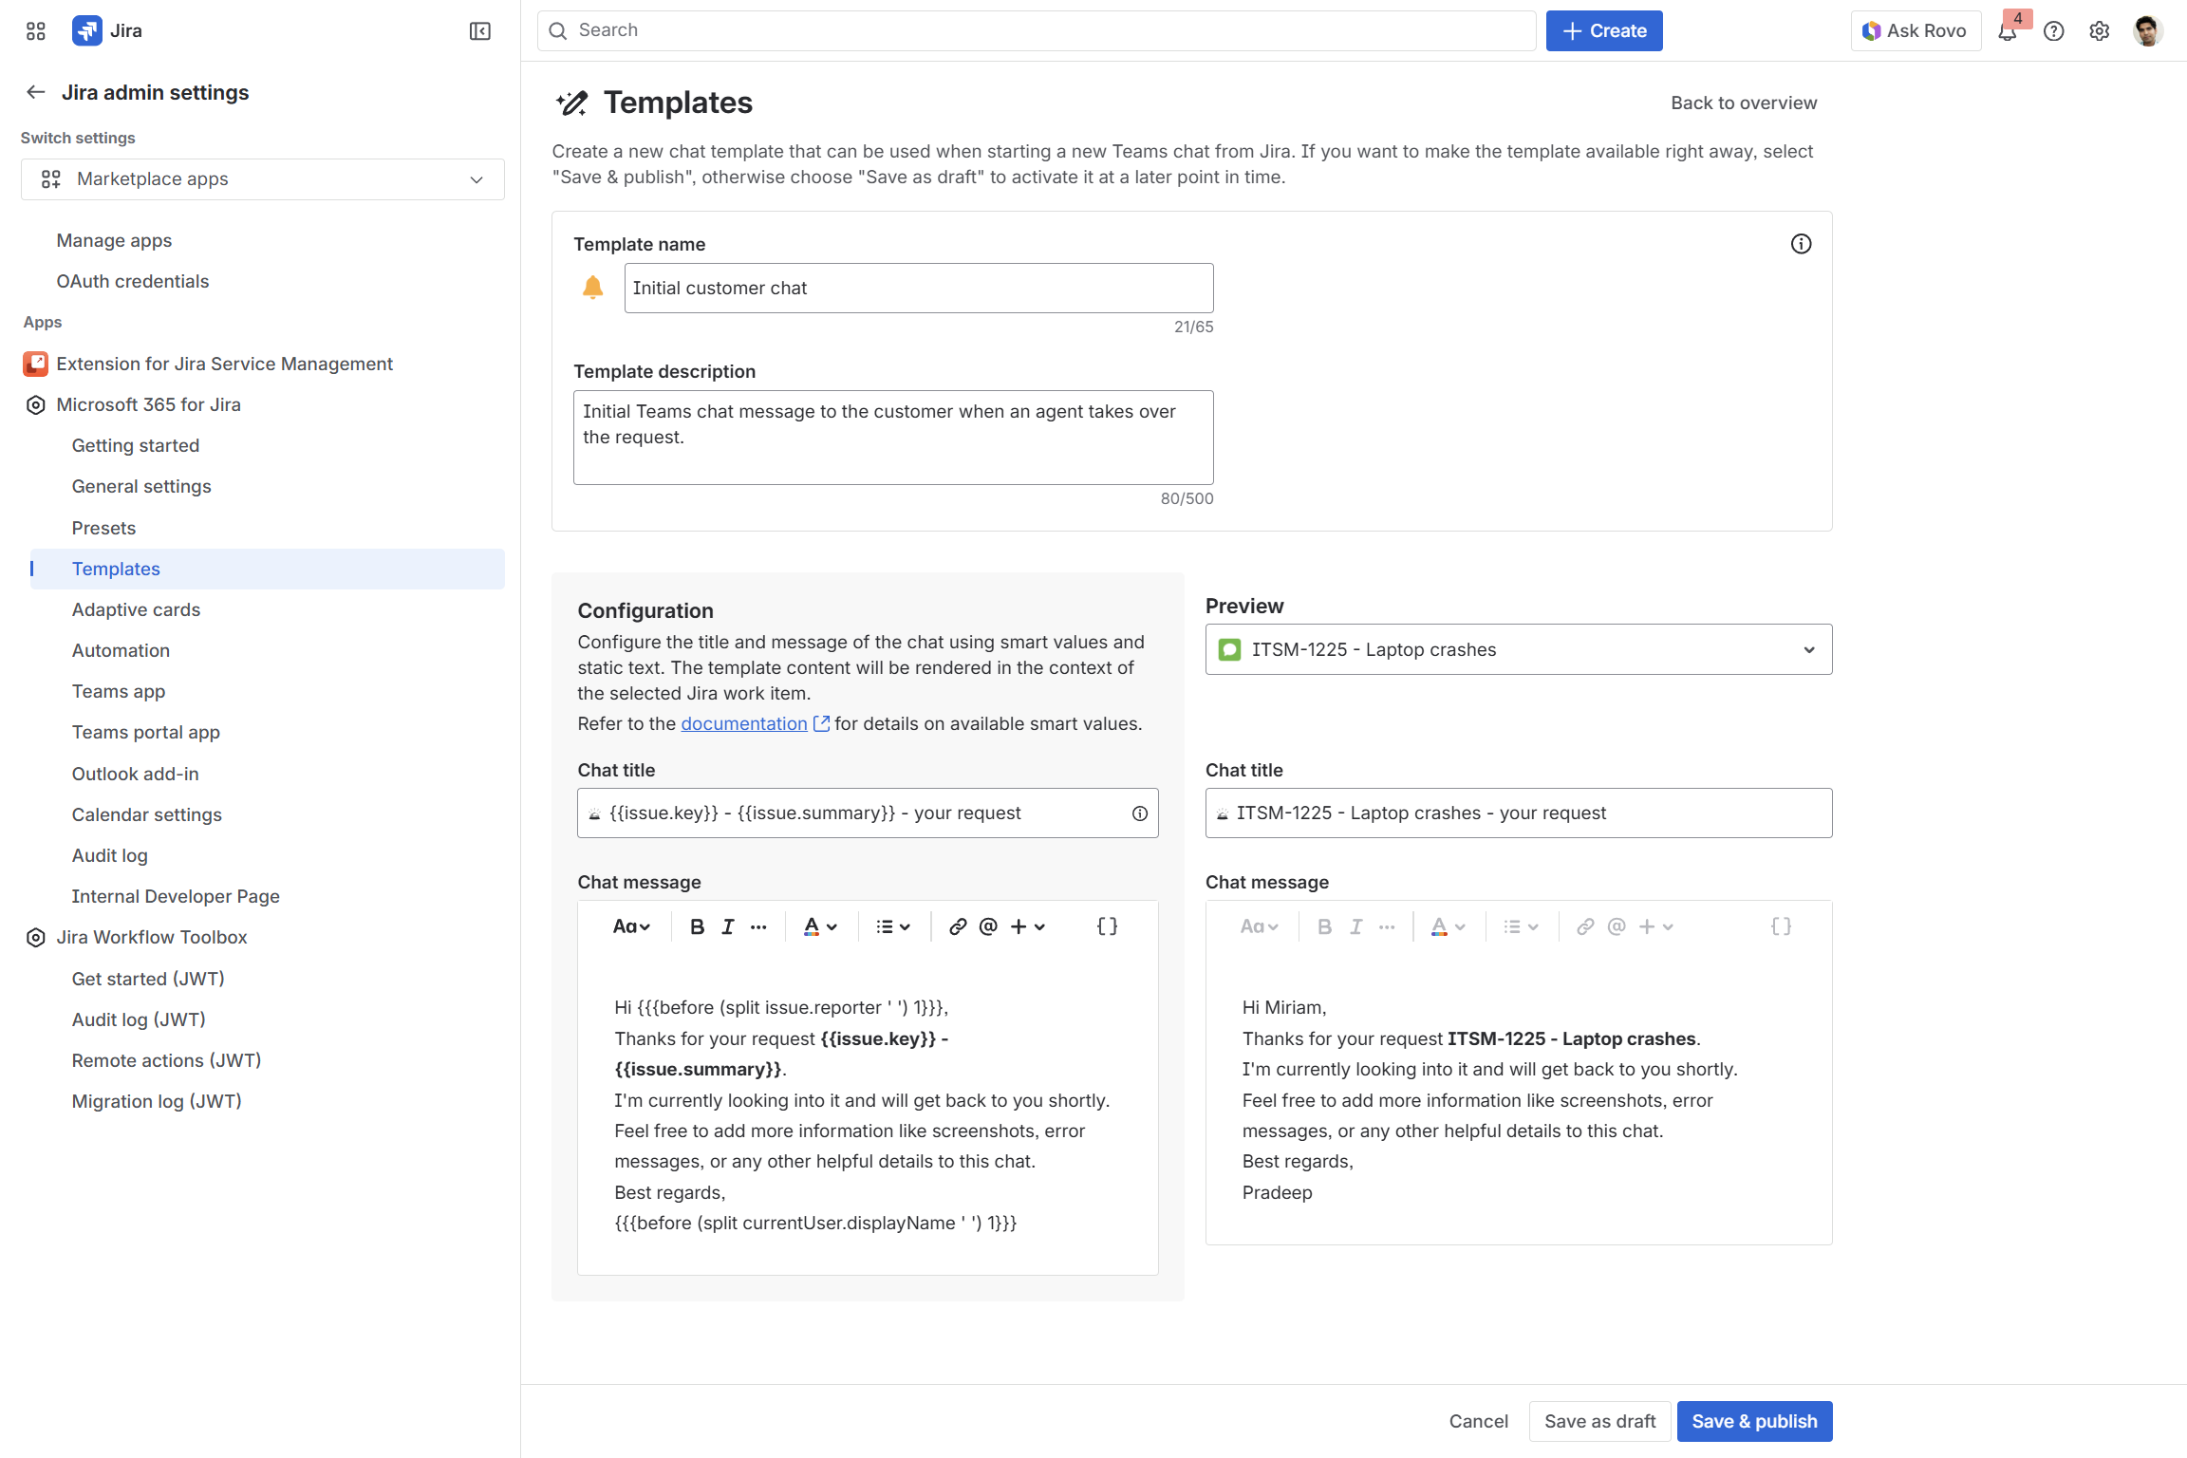This screenshot has height=1458, width=2187.
Task: Open the ITSM-1225 preview work item dropdown
Action: 1518,649
